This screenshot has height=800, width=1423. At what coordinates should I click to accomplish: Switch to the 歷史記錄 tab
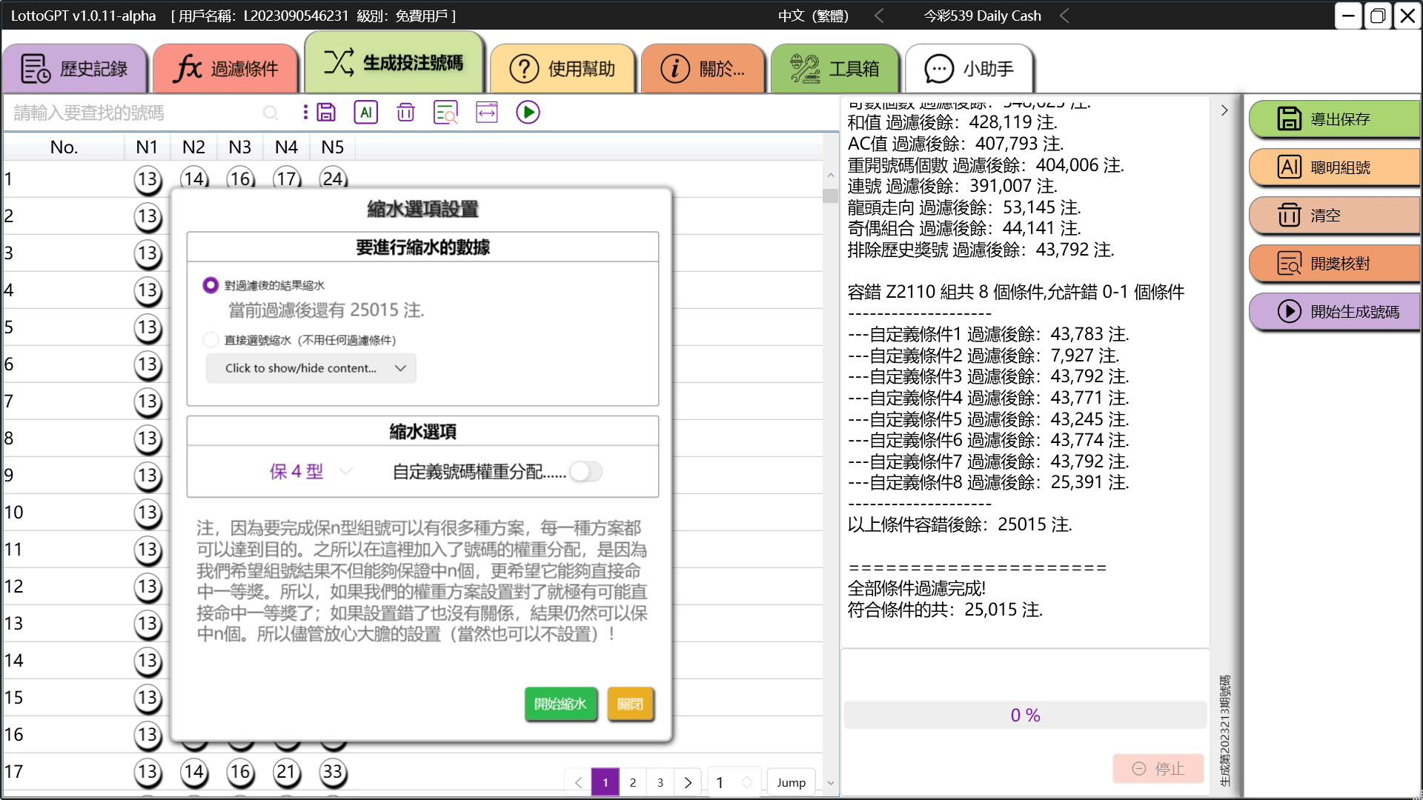coord(75,69)
